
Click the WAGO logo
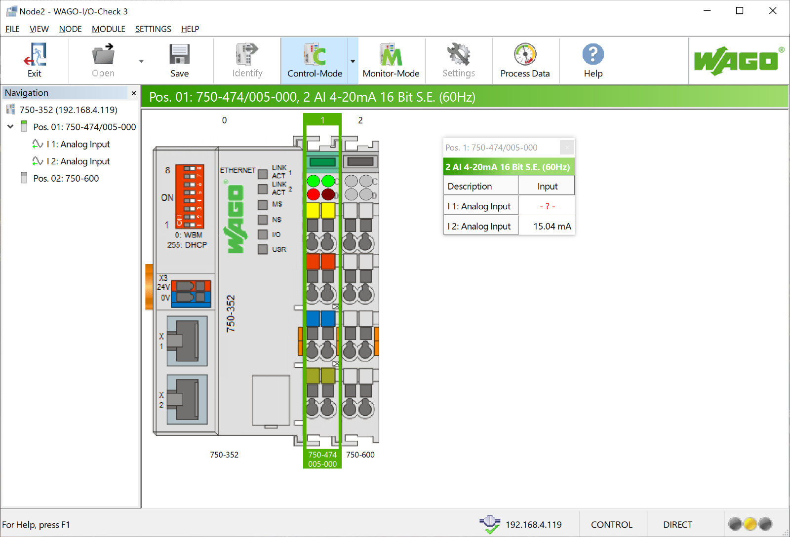(x=739, y=61)
